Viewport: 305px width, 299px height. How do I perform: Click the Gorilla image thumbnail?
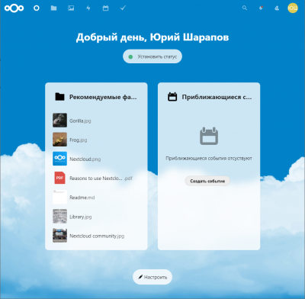coord(59,121)
